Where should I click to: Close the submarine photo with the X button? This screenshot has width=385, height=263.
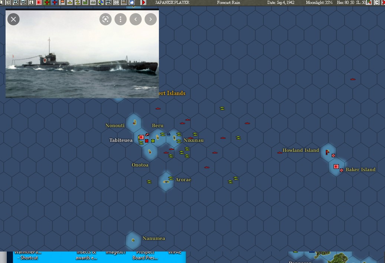pyautogui.click(x=13, y=19)
